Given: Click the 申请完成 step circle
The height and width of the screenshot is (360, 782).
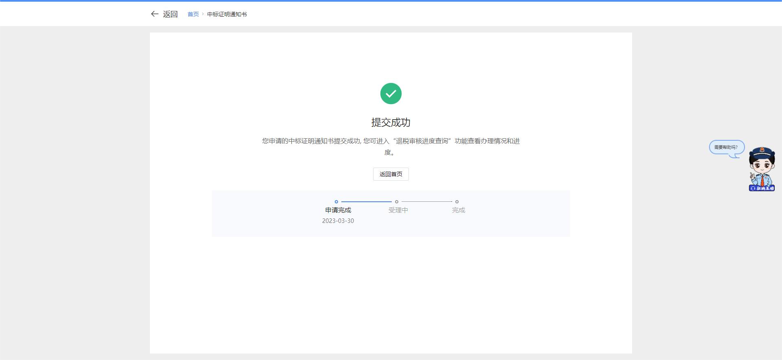Looking at the screenshot, I should click(336, 202).
